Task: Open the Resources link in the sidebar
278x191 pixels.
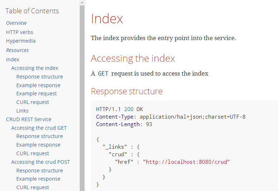Action: point(17,50)
